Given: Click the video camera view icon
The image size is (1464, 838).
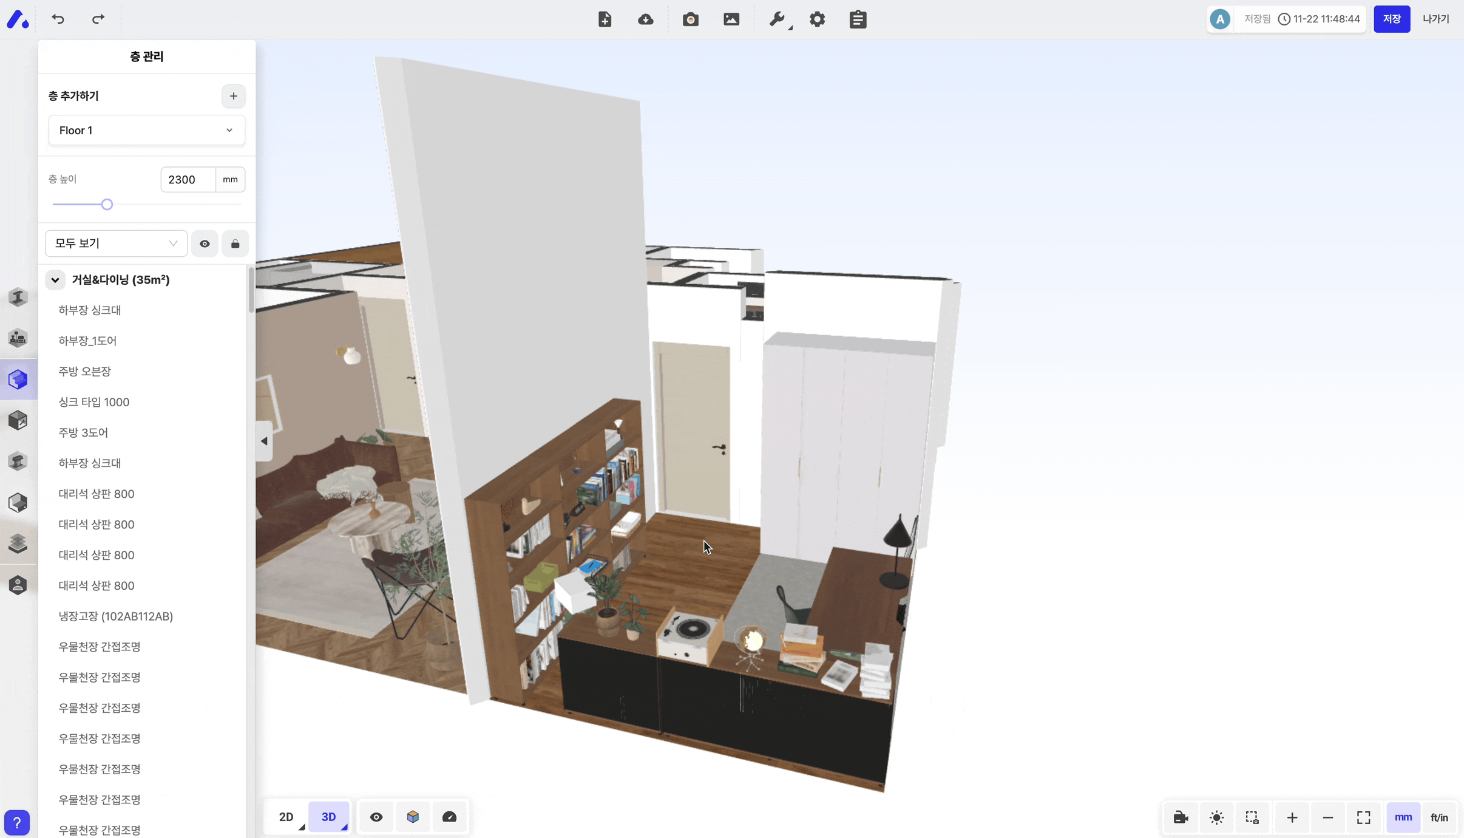Looking at the screenshot, I should click(1181, 817).
